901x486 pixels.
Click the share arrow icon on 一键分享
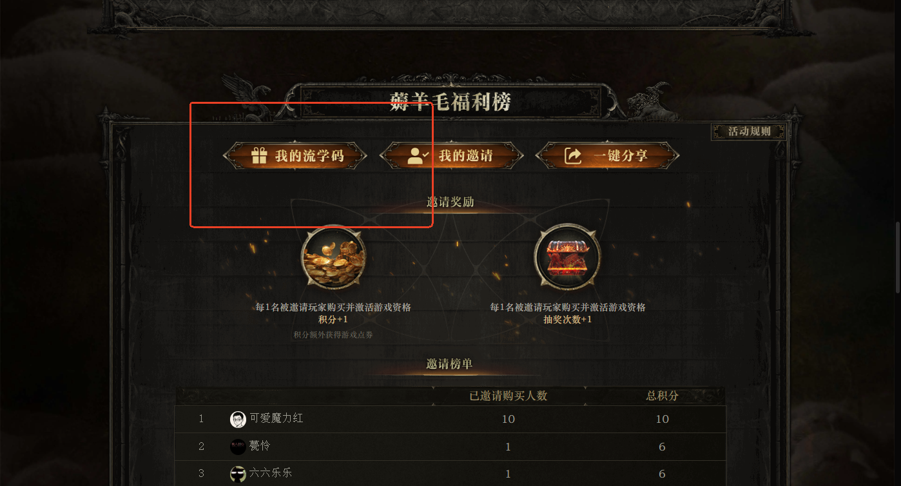point(573,156)
